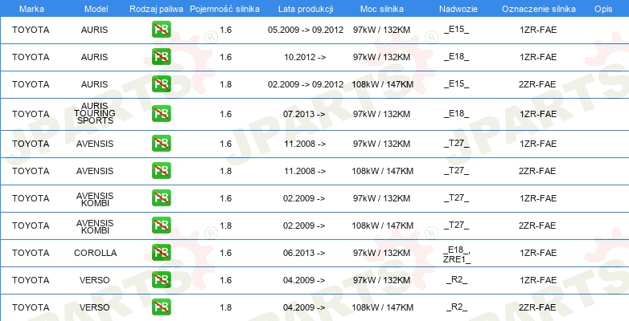Click the fuel icon for Verso 1.8 row
Screen dimensions: 629x321
161,307
